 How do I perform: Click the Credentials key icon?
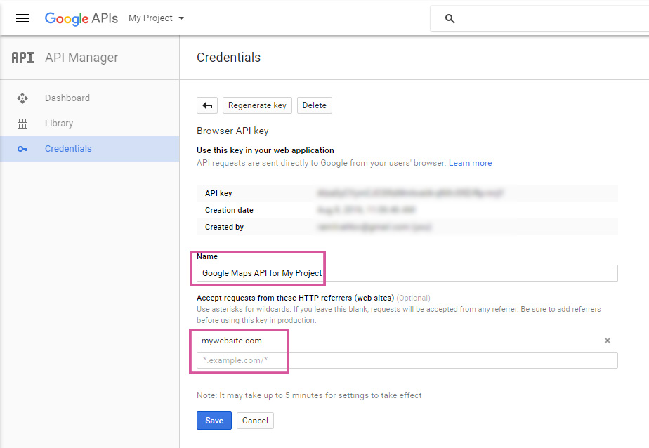(22, 149)
